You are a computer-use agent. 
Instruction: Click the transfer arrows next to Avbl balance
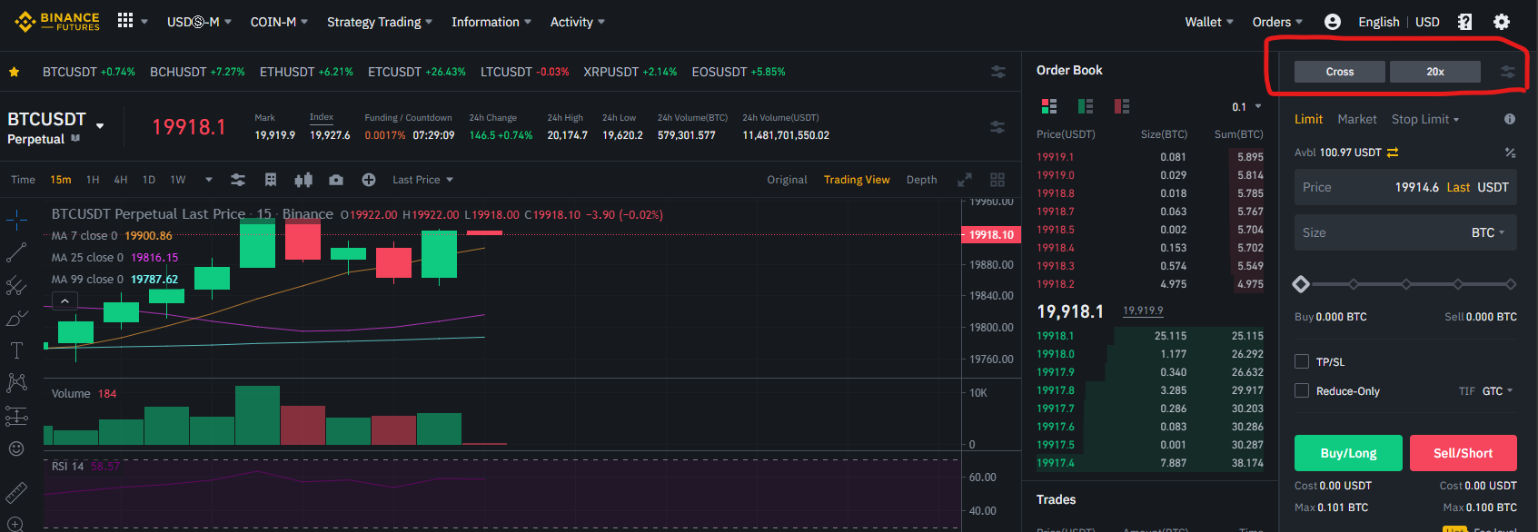[1393, 153]
